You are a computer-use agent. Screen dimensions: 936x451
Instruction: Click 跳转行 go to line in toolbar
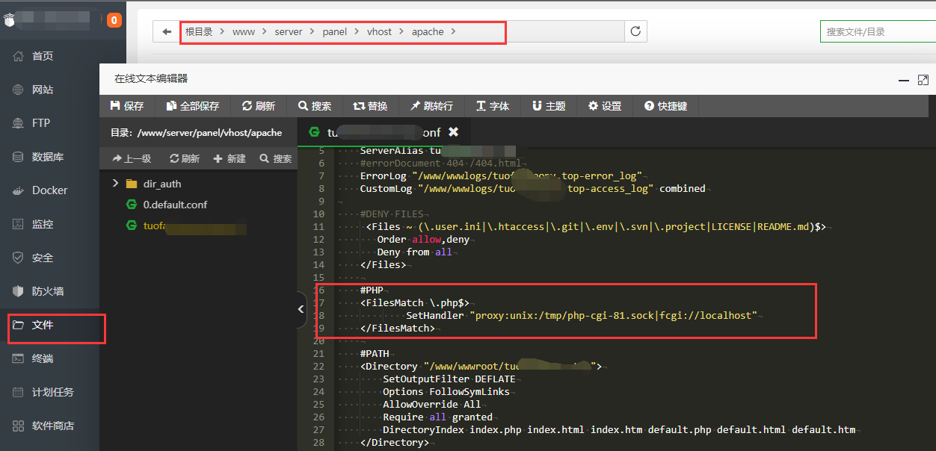tap(431, 106)
